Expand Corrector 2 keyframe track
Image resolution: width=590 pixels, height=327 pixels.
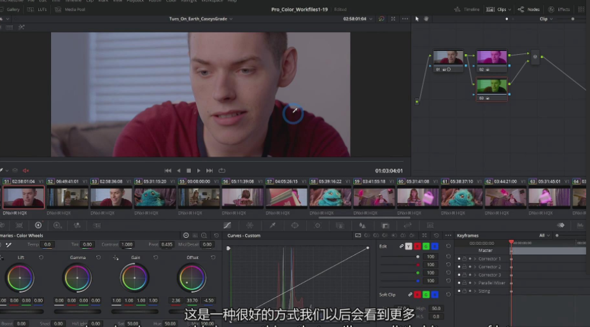click(x=475, y=267)
